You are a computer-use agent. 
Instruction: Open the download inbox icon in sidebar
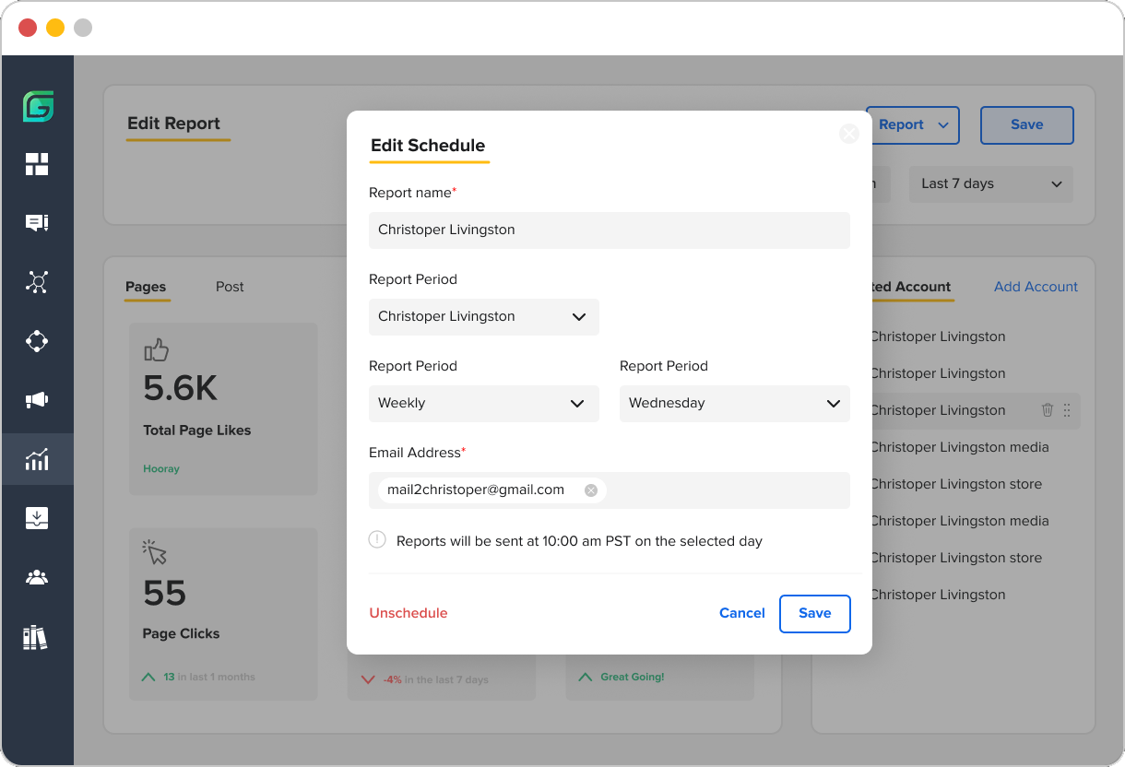point(37,518)
